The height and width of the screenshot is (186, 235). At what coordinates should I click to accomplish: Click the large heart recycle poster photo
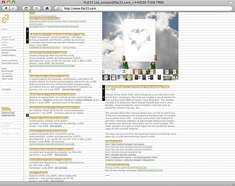[140, 40]
